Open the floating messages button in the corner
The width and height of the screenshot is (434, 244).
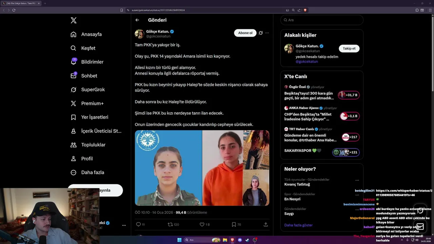click(420, 226)
